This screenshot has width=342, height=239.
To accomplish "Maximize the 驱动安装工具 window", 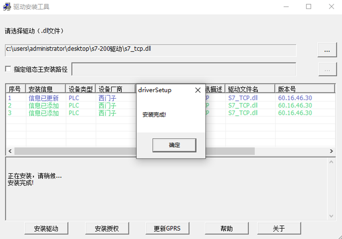I will tap(308, 7).
